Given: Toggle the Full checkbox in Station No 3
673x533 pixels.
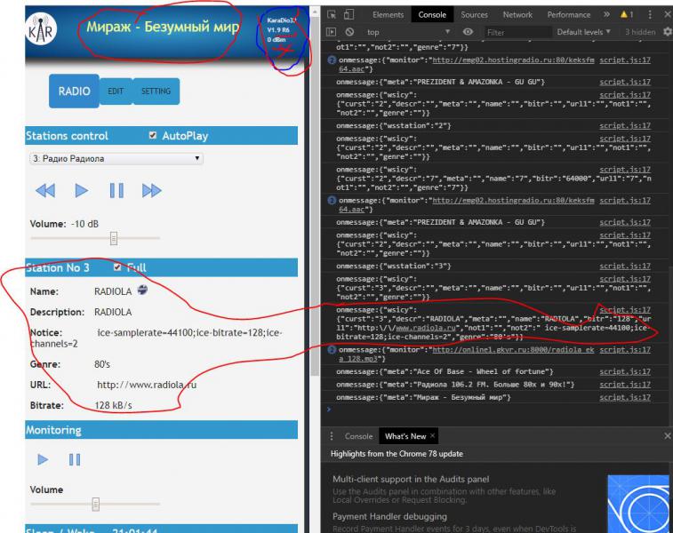Looking at the screenshot, I should (117, 267).
